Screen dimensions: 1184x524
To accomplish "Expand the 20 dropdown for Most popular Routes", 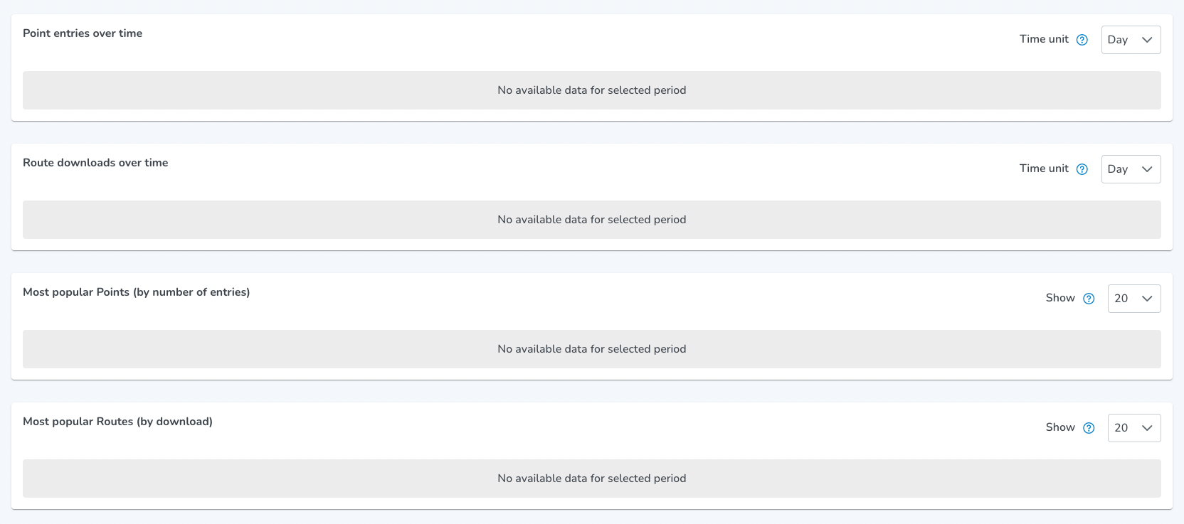I will 1134,428.
